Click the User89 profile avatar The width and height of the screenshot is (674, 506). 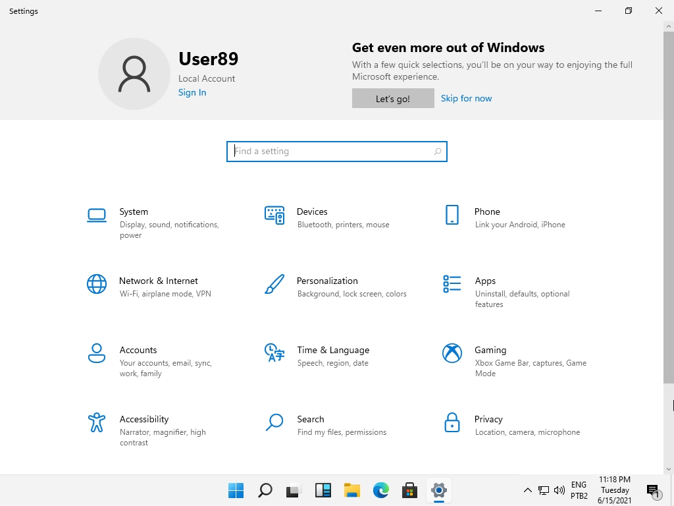coord(134,74)
